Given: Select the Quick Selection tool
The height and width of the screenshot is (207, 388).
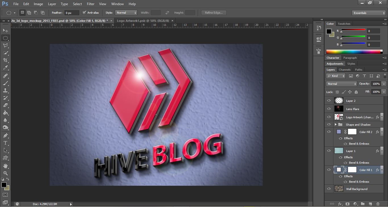Looking at the screenshot, I should [5, 53].
